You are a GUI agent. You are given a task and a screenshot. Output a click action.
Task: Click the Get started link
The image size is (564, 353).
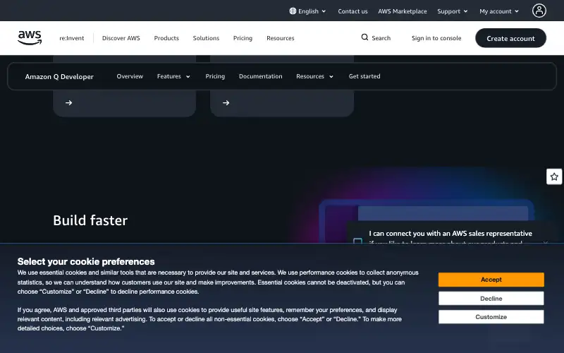click(364, 76)
